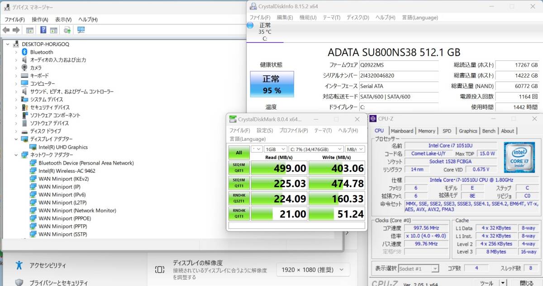
Task: Select WAN Miniport (Network Monitor) in the tree
Action: click(77, 211)
